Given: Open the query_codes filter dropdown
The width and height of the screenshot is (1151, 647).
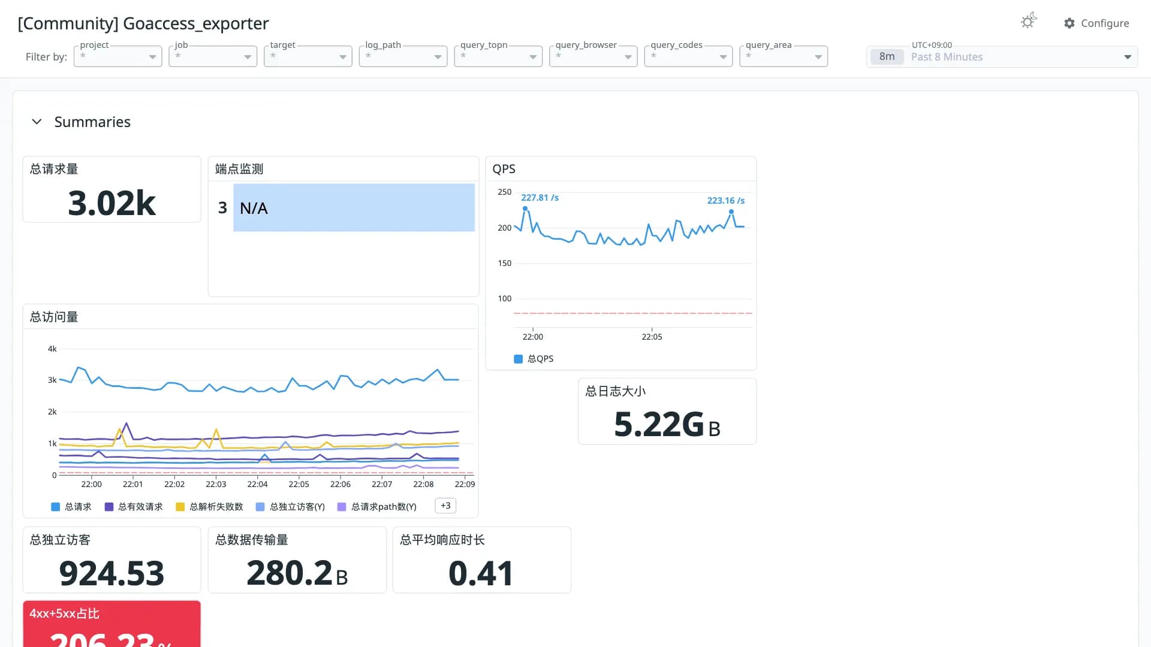Looking at the screenshot, I should [x=688, y=56].
